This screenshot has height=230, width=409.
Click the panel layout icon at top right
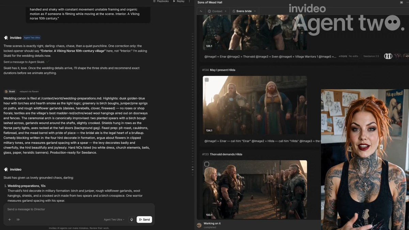tap(401, 2)
